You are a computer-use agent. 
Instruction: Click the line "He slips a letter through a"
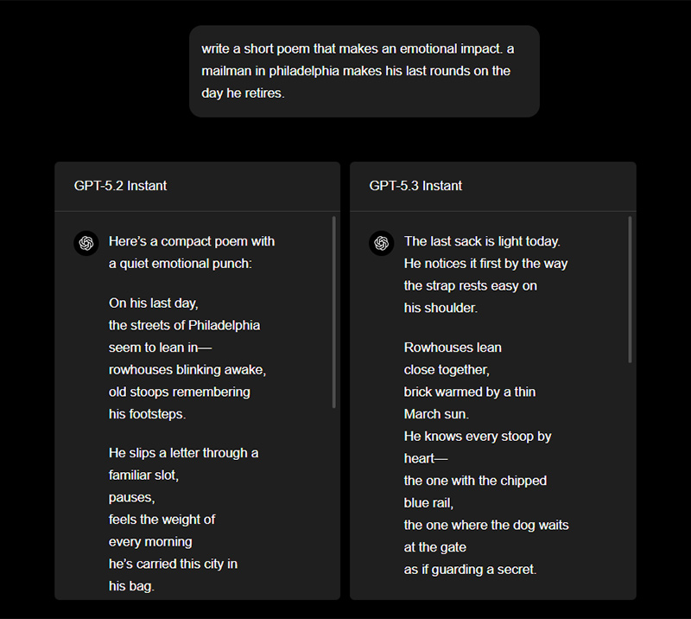click(183, 453)
